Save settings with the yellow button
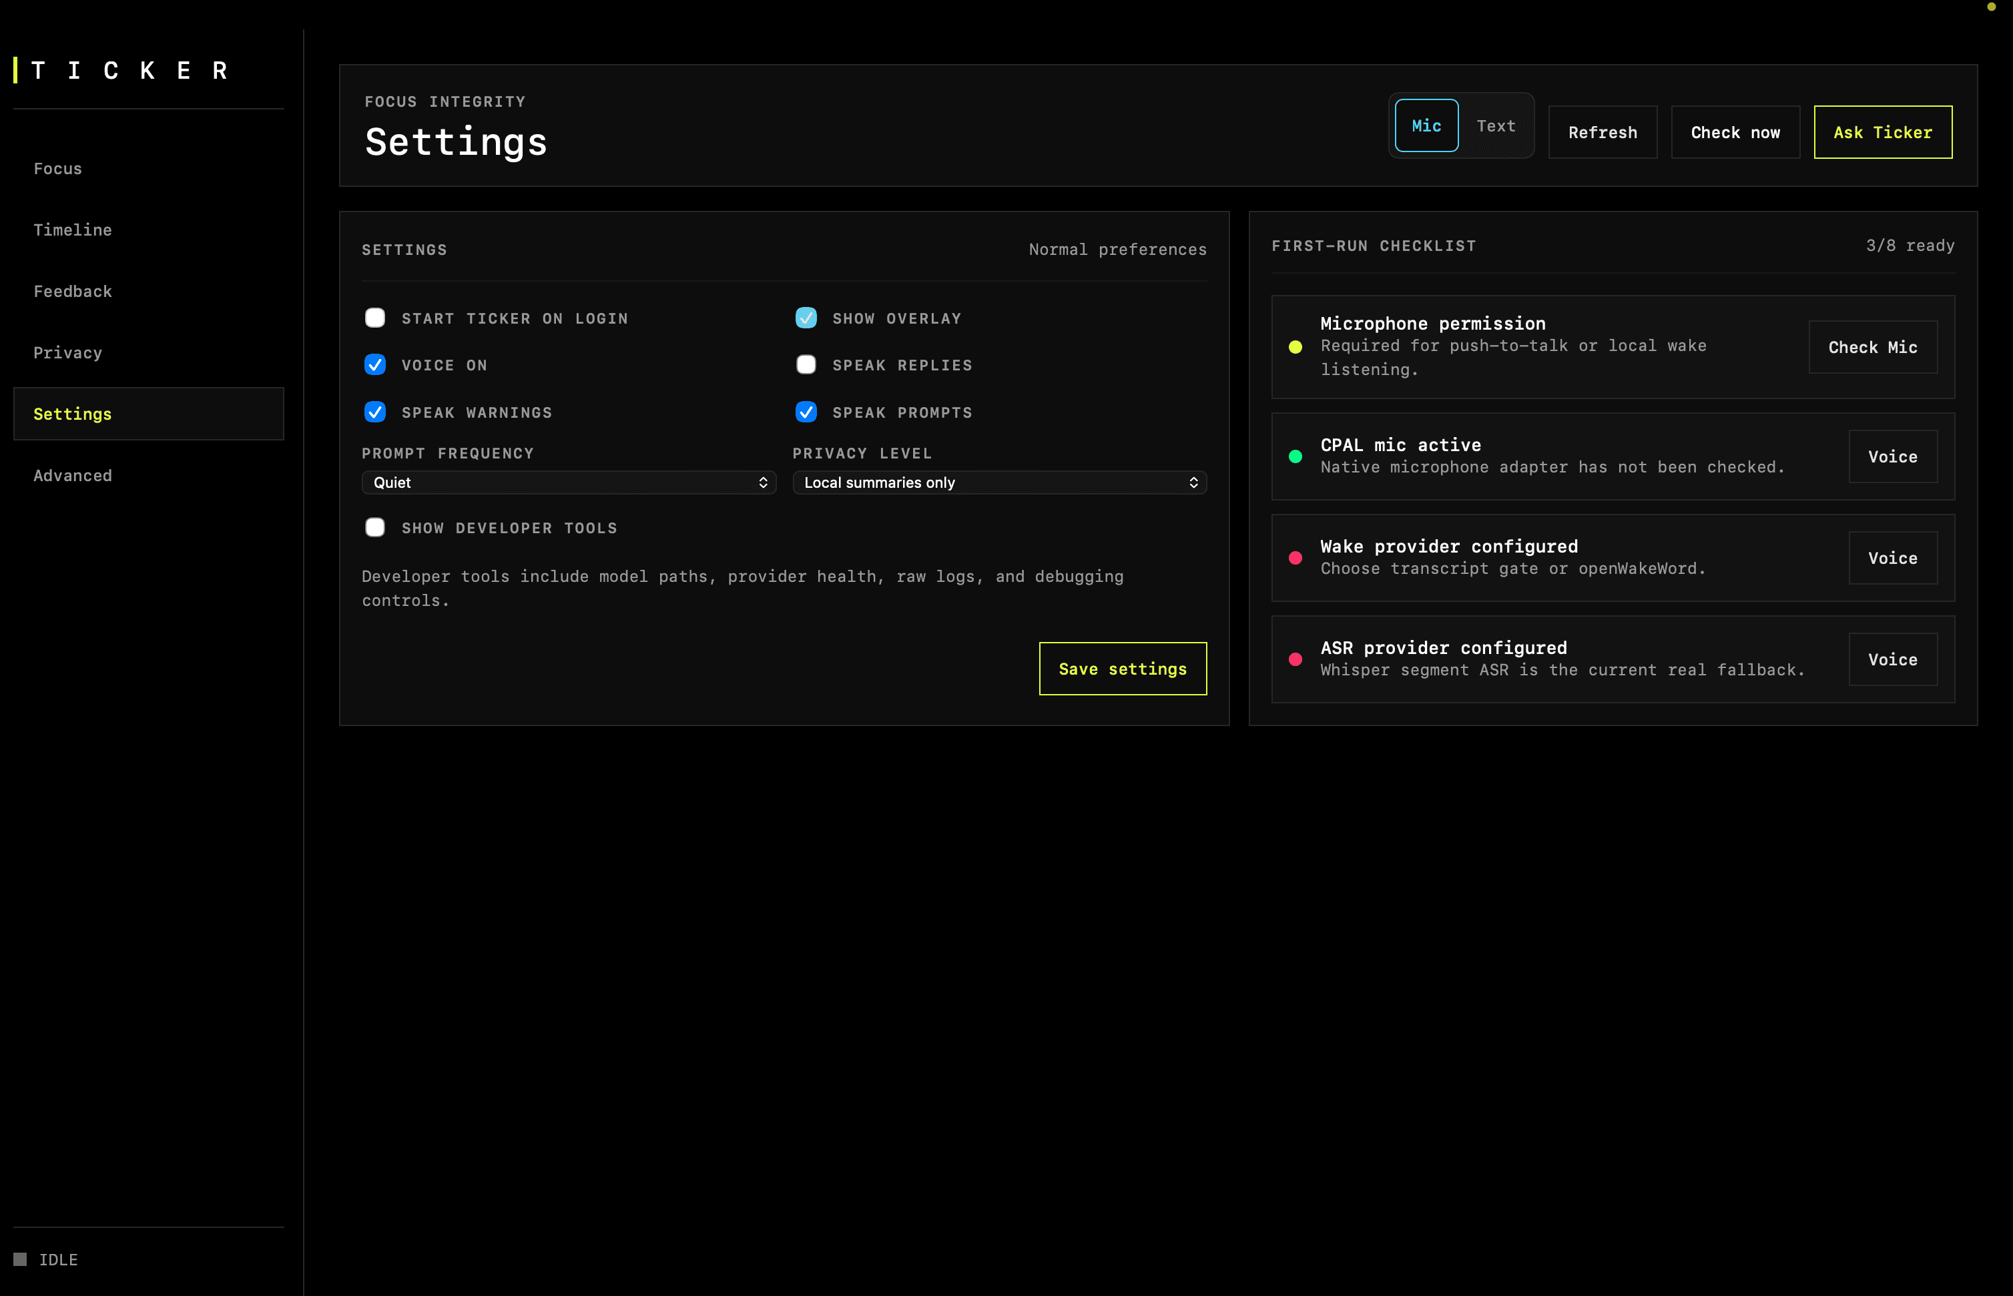2013x1296 pixels. point(1123,669)
